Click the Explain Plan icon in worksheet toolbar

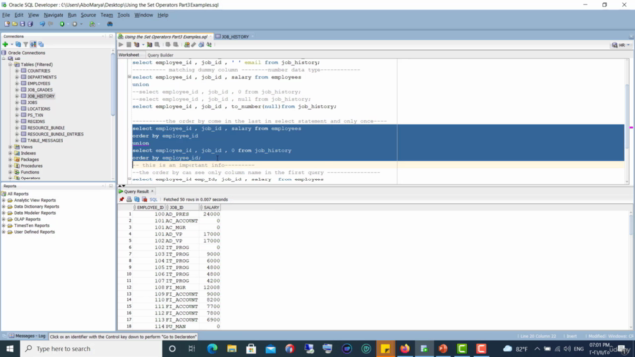(137, 44)
